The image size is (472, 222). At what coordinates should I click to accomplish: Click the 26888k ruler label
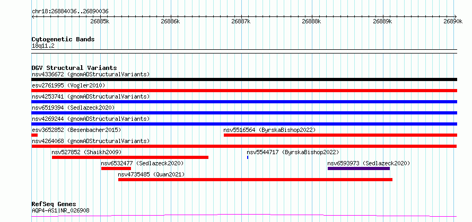pos(311,21)
